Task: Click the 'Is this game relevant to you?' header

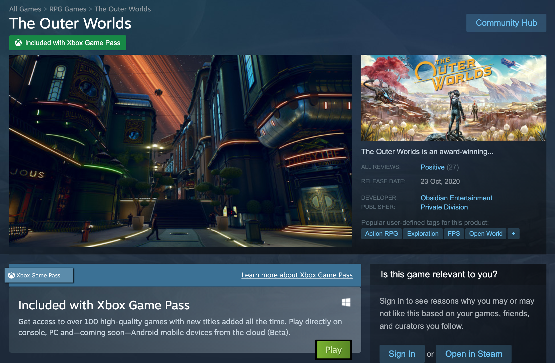Action: (439, 275)
